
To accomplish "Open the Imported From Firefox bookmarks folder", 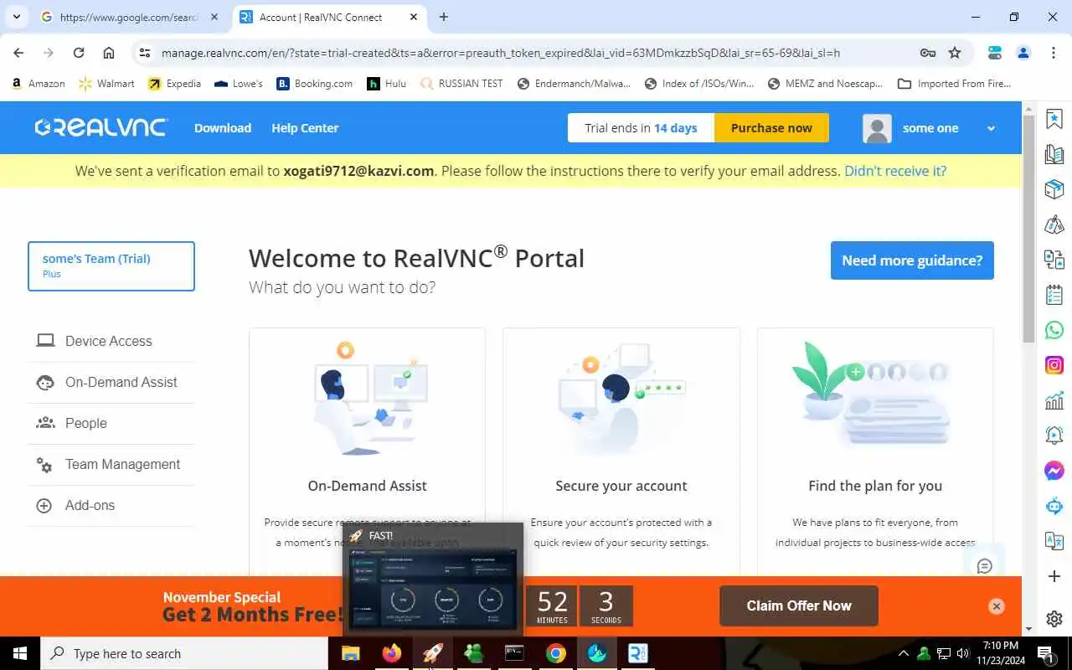I will coord(955,84).
